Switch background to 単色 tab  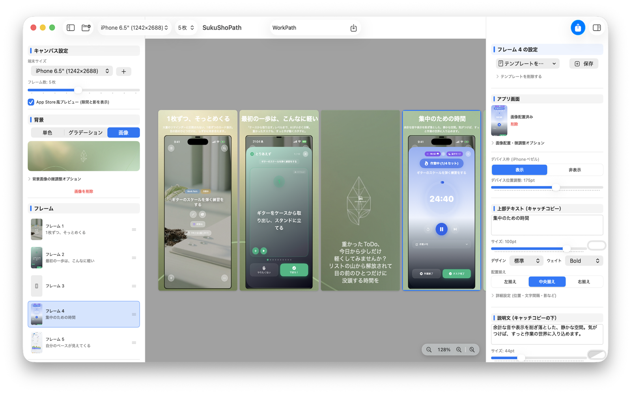pos(47,133)
